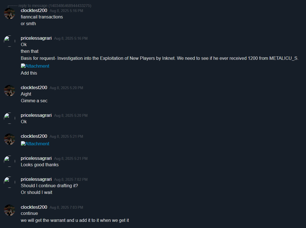Open clocktest200 avatar next to 'Aight'

[9, 91]
